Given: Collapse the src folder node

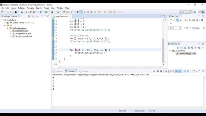Looking at the screenshot, I should (x=5, y=25).
